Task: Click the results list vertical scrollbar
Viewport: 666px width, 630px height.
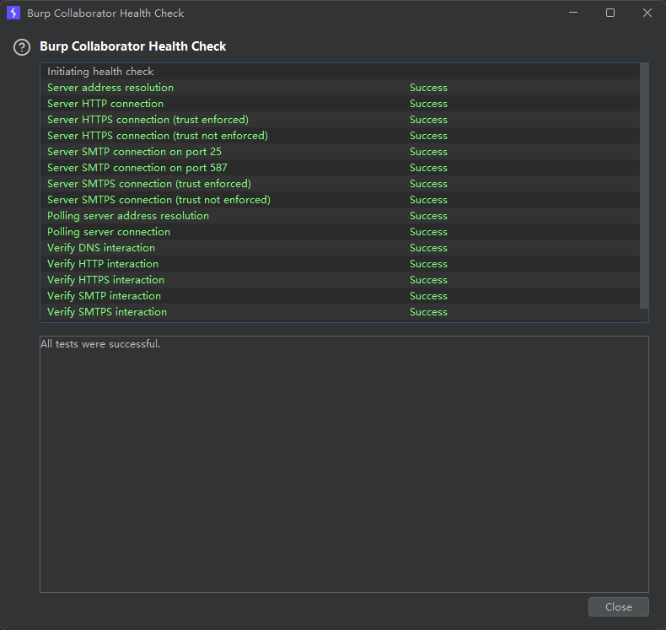Action: tap(644, 186)
